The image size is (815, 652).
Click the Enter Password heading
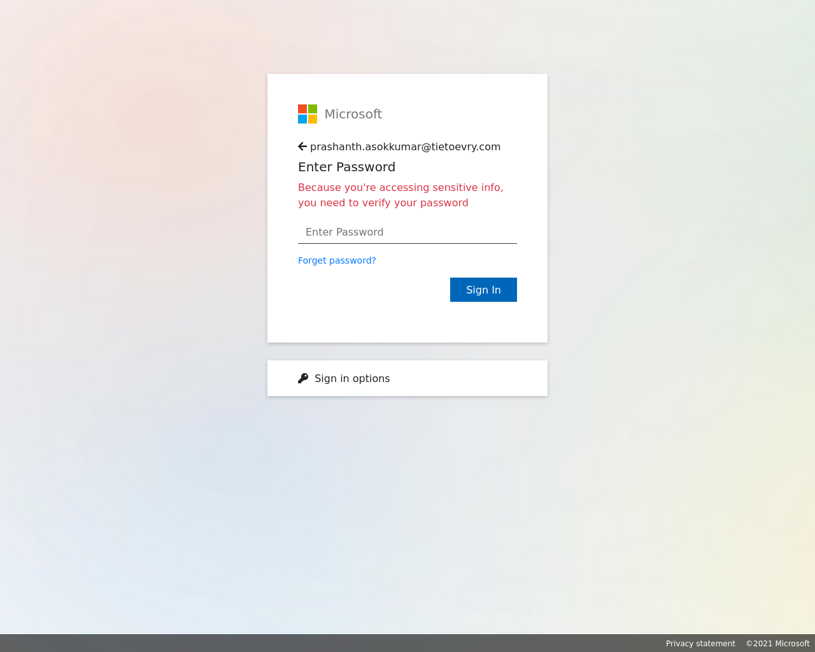pyautogui.click(x=346, y=167)
